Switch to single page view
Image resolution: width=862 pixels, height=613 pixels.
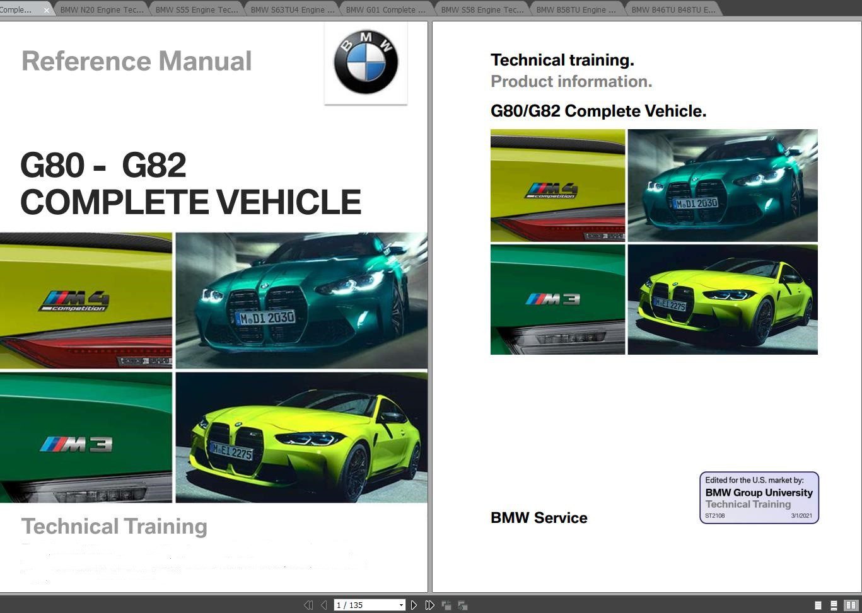pos(818,605)
